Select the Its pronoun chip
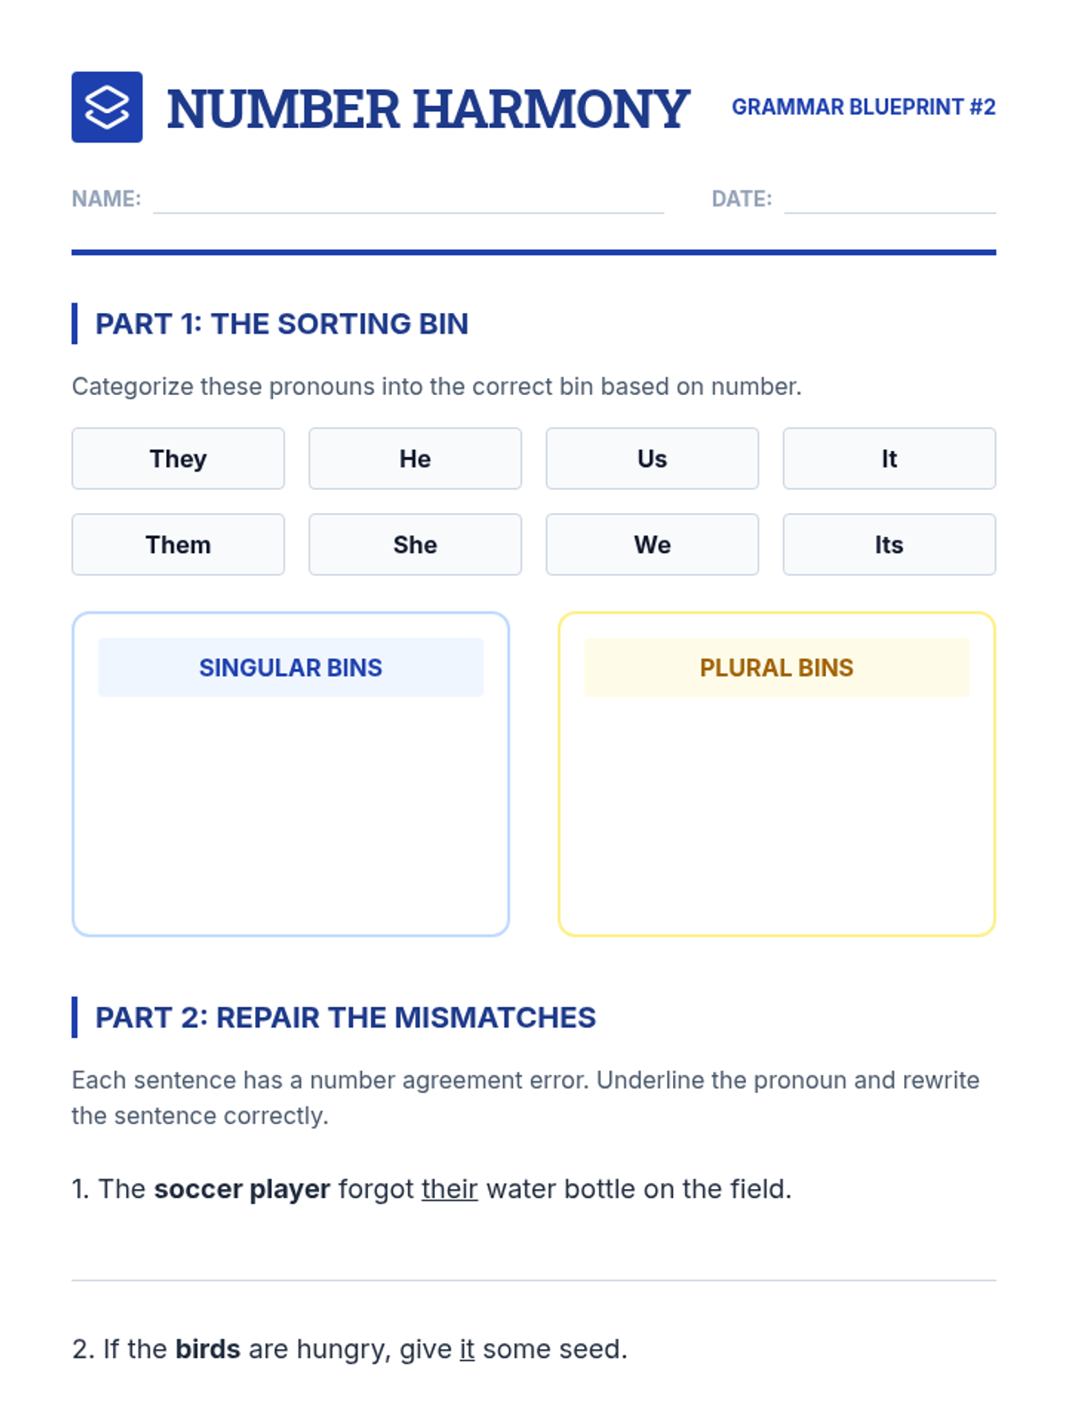1067x1423 pixels. 889,544
